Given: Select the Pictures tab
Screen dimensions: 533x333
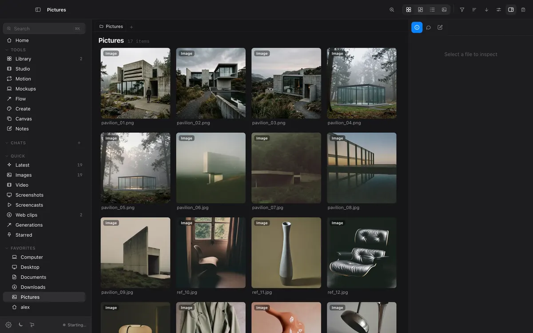Looking at the screenshot, I should click(x=111, y=27).
